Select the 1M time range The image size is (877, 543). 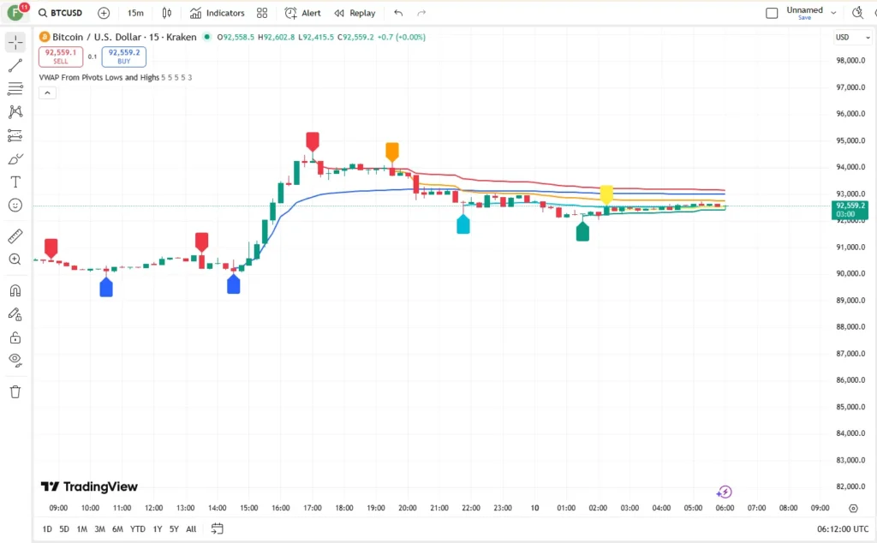point(81,529)
